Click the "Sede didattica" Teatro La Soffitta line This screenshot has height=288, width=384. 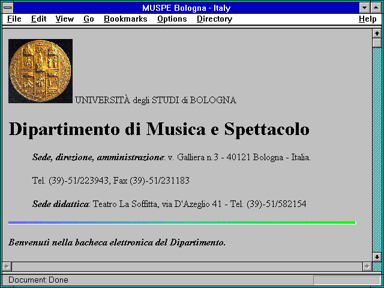coord(169,204)
